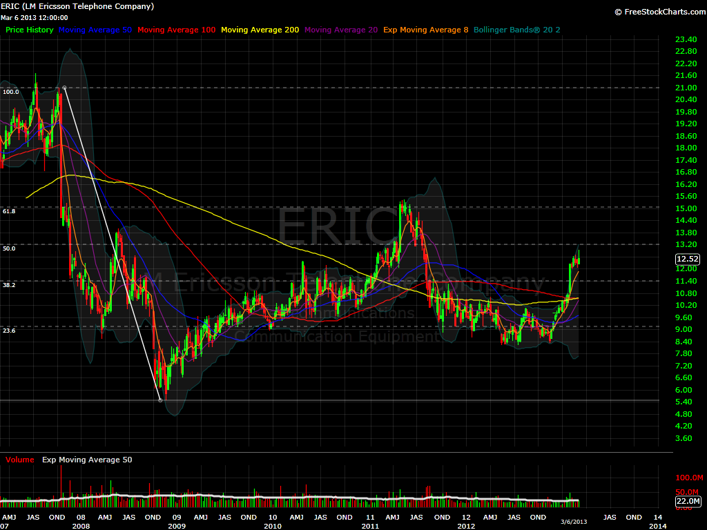This screenshot has height=530, width=707.
Task: Select the volume pane Exp Moving Average 50 label
Action: click(x=87, y=460)
